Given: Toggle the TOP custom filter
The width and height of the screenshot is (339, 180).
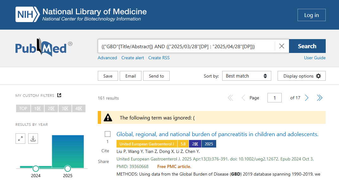Looking at the screenshot, I should [23, 108].
